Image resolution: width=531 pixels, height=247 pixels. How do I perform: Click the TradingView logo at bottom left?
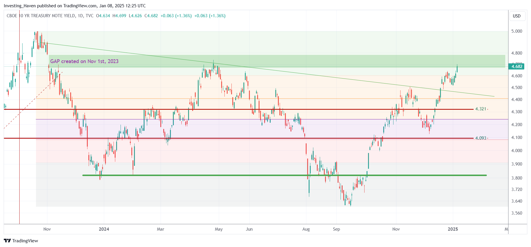tap(21, 241)
